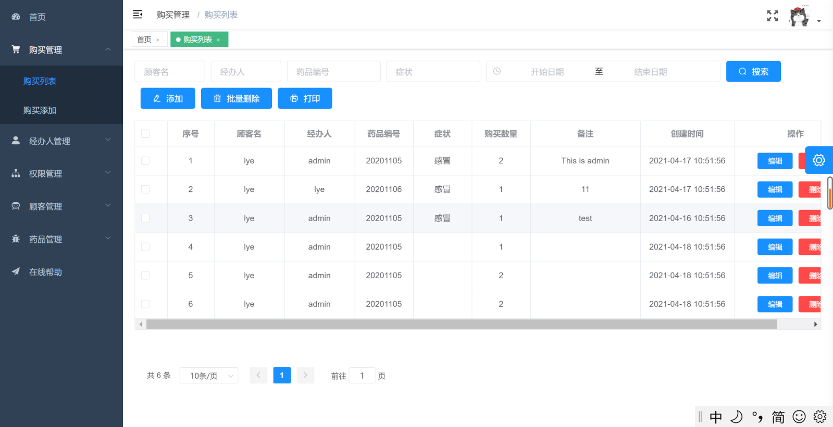
Task: Check the checkbox for row 4
Action: tap(145, 247)
